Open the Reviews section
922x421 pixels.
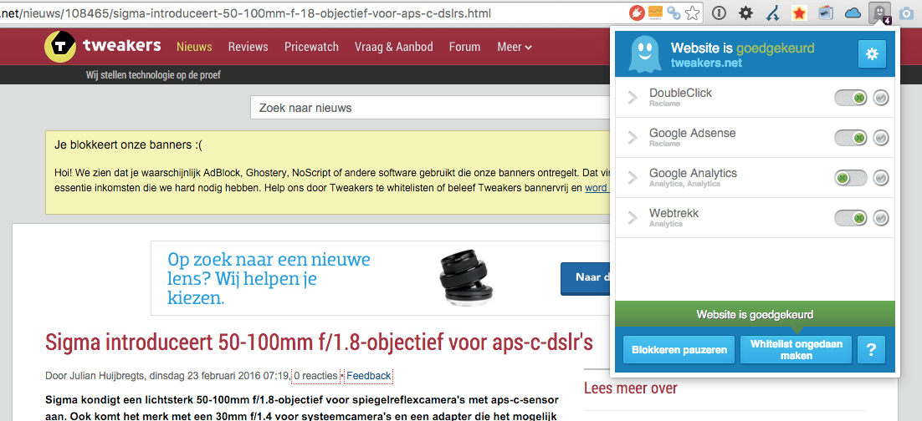pyautogui.click(x=248, y=47)
